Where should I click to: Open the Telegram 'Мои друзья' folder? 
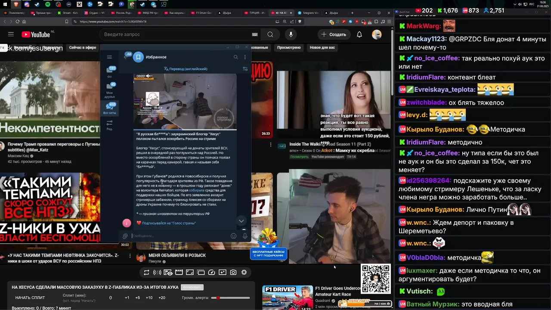(110, 90)
